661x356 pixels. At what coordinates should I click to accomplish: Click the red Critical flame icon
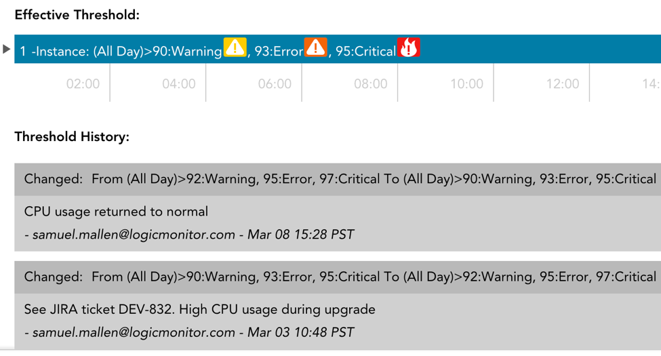point(409,47)
